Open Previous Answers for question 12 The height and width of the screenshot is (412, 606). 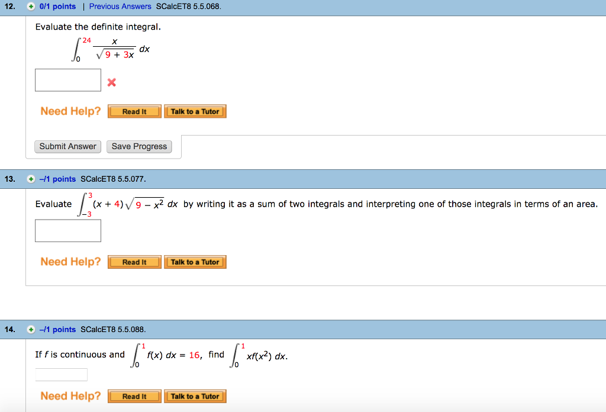tap(120, 6)
